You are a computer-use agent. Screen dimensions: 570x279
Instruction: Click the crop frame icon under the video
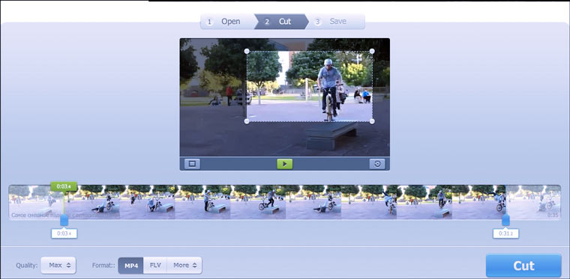(192, 164)
